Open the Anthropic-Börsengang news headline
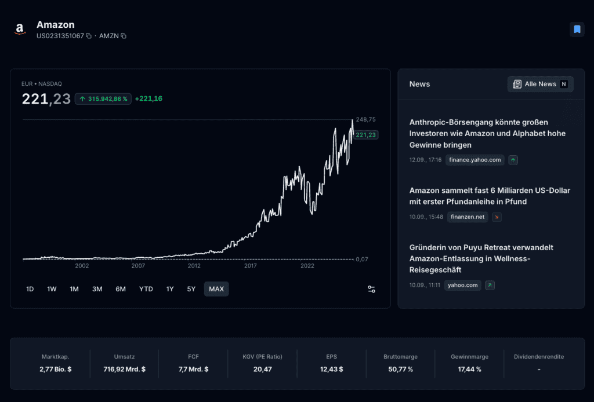 487,133
